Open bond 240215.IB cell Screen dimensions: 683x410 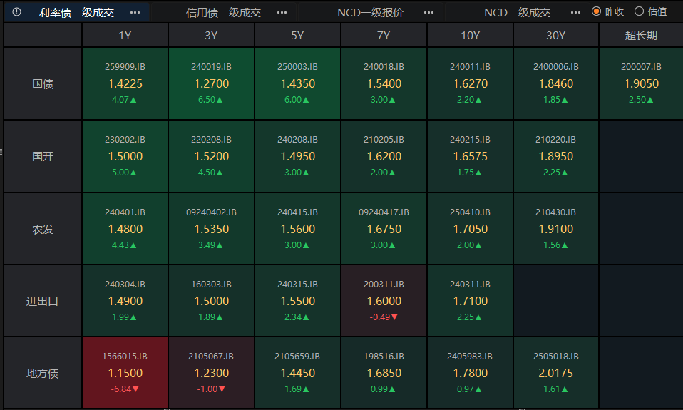[x=470, y=156]
